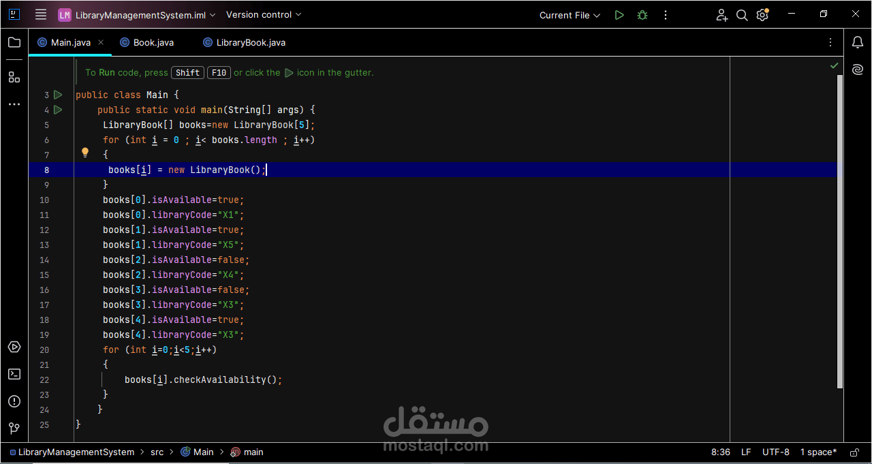Image resolution: width=872 pixels, height=464 pixels.
Task: Click the LM project badge icon
Action: coord(65,15)
